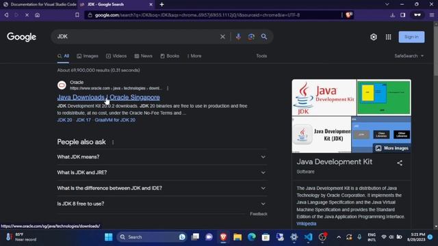
Task: Open Oracle result three-dot options
Action: 168,88
